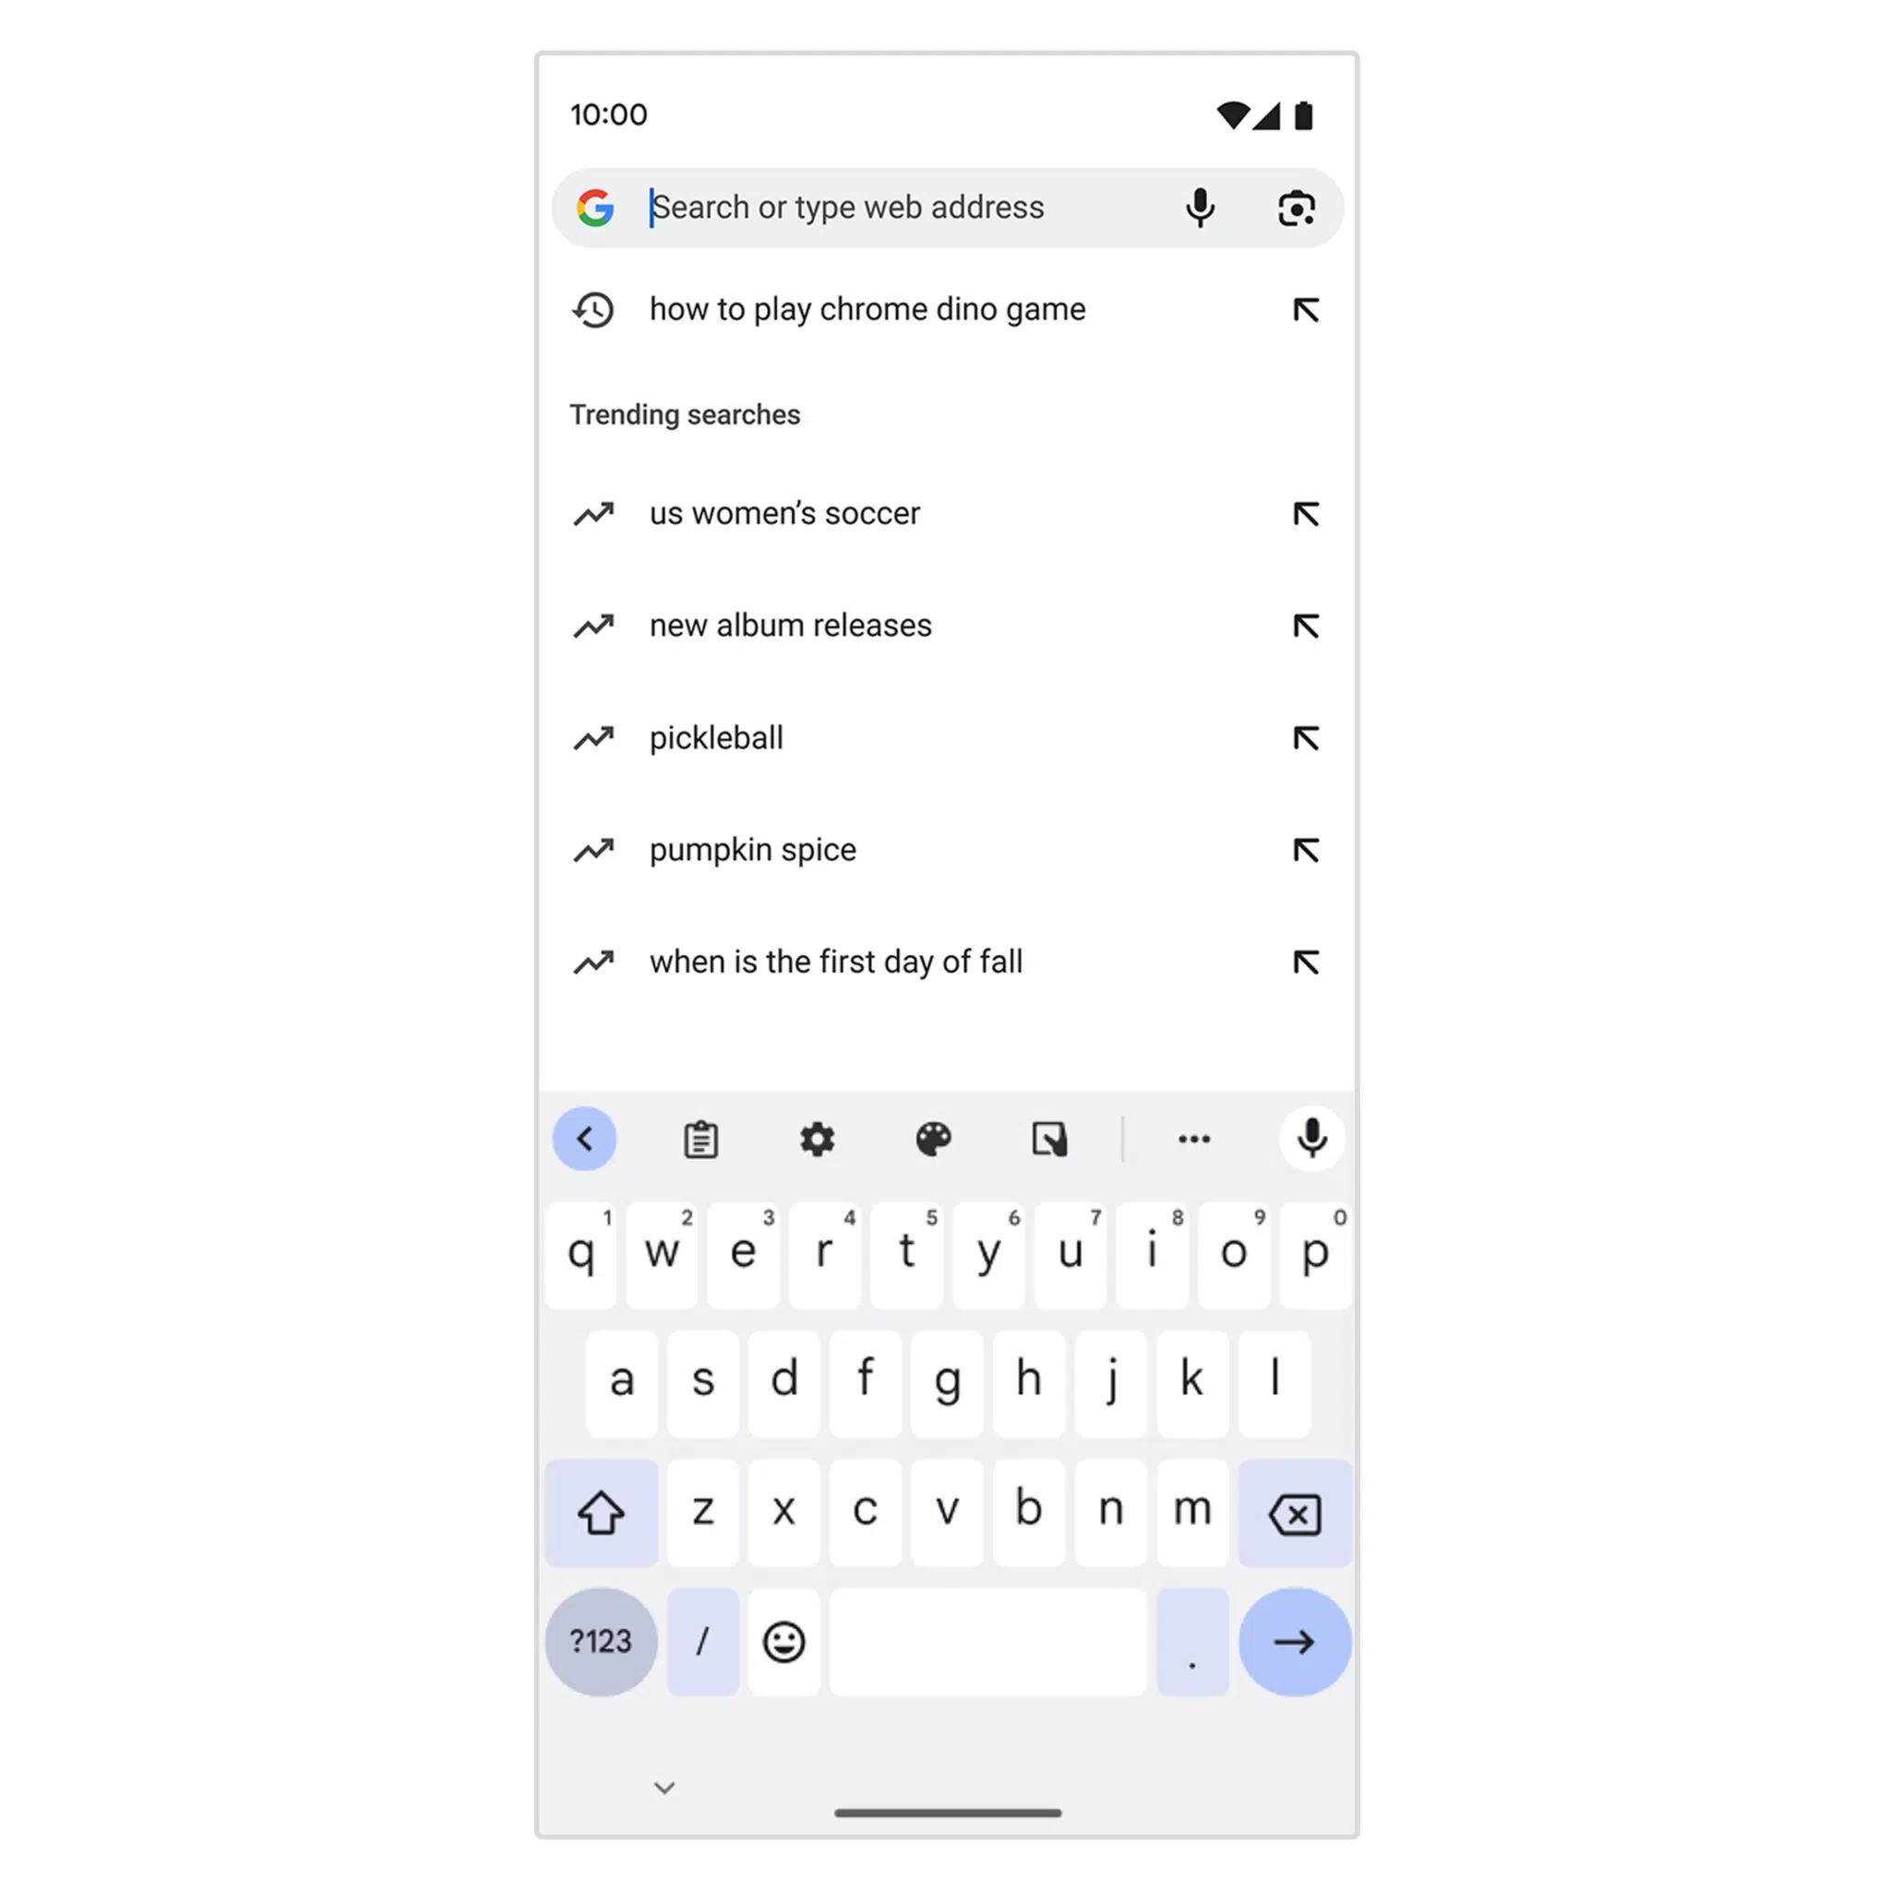This screenshot has width=1890, height=1890.
Task: Toggle emoji keyboard panel
Action: (x=783, y=1641)
